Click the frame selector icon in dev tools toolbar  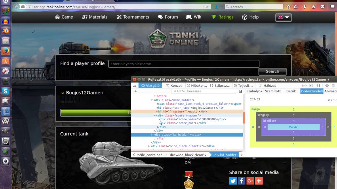click(304, 86)
